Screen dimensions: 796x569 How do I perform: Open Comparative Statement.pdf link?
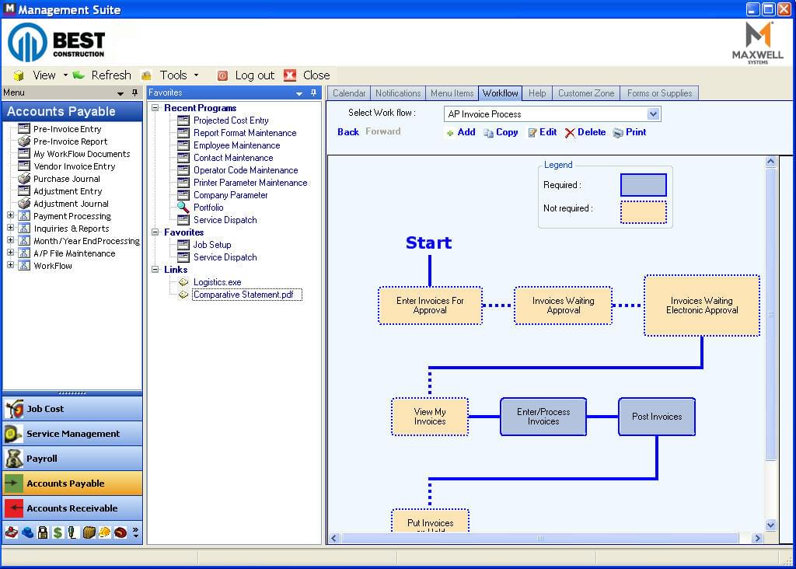(243, 295)
